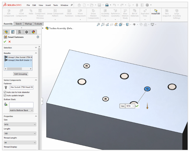
Task: Open Thread Length 44 dropdown
Action: click(20, 142)
